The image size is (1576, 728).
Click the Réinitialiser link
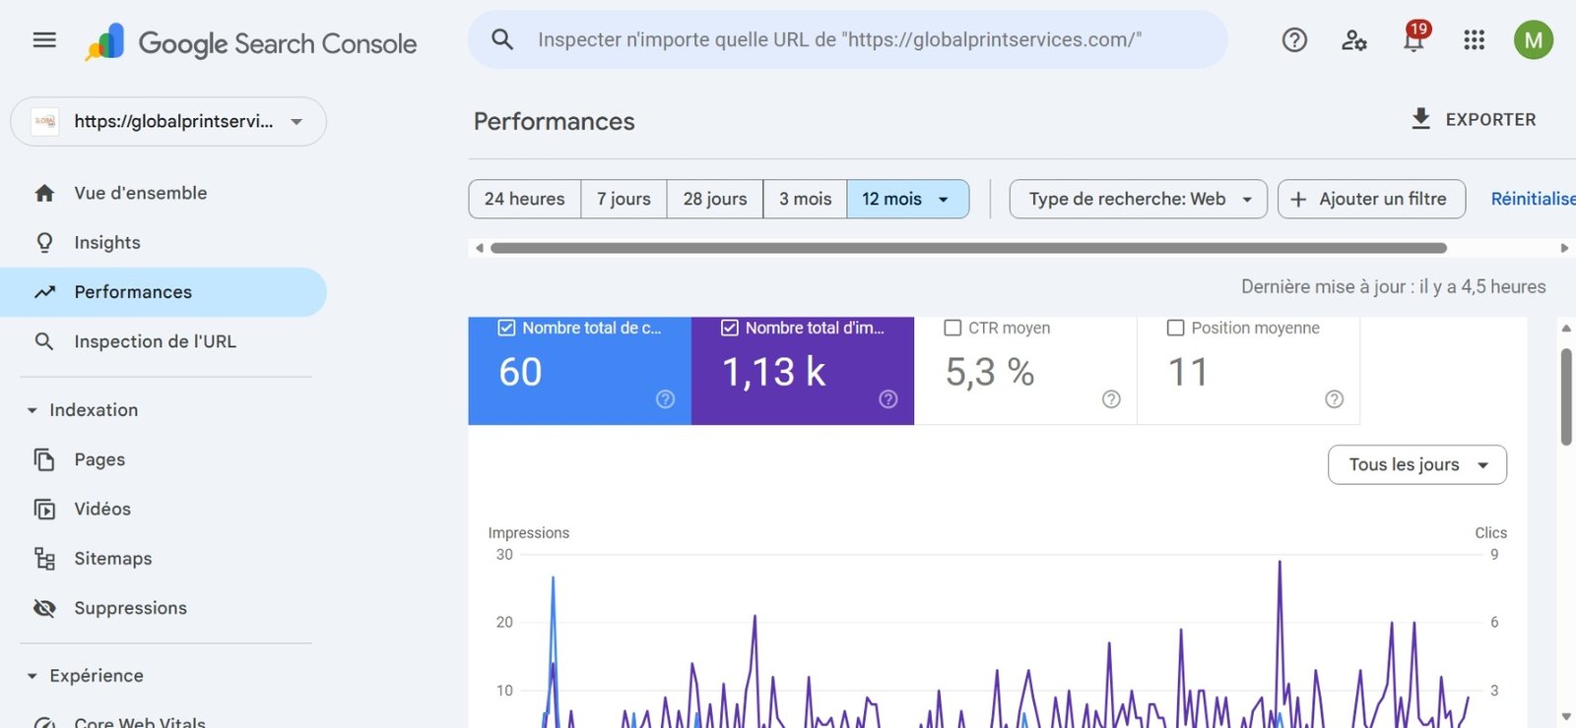pyautogui.click(x=1532, y=199)
